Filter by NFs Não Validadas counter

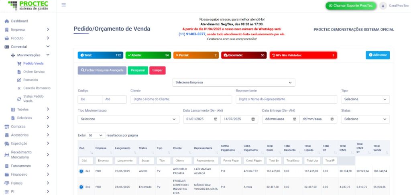click(303, 55)
